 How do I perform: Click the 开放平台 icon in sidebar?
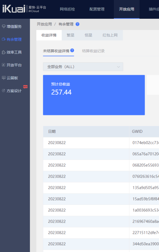click(3, 65)
